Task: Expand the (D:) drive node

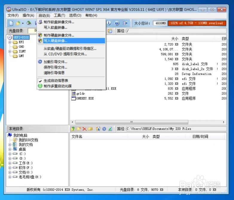Action: tap(10, 159)
